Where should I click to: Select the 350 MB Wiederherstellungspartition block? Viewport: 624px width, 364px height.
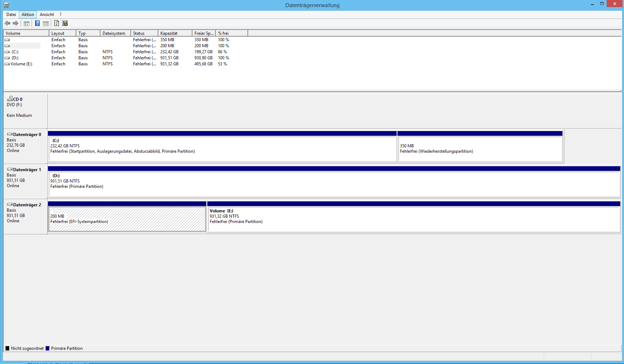pyautogui.click(x=480, y=146)
